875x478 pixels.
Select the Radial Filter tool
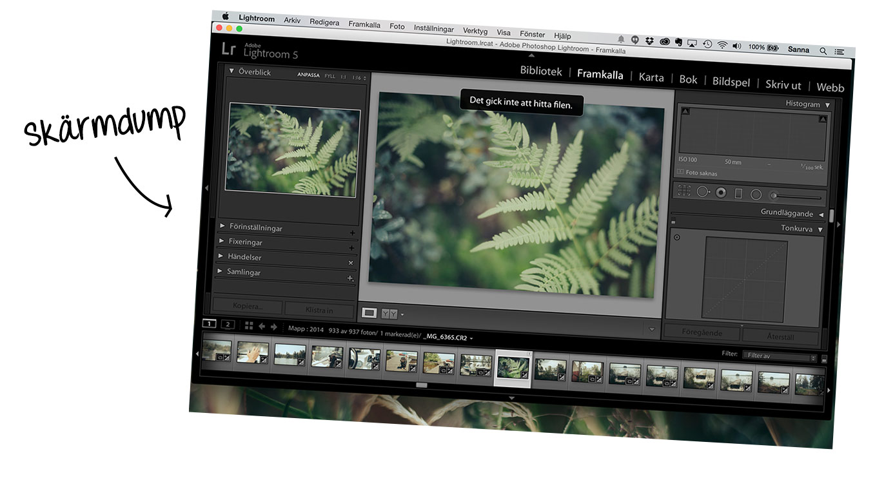pyautogui.click(x=756, y=195)
